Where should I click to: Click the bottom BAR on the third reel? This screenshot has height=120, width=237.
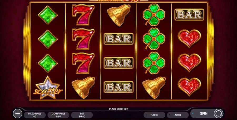pos(119,87)
